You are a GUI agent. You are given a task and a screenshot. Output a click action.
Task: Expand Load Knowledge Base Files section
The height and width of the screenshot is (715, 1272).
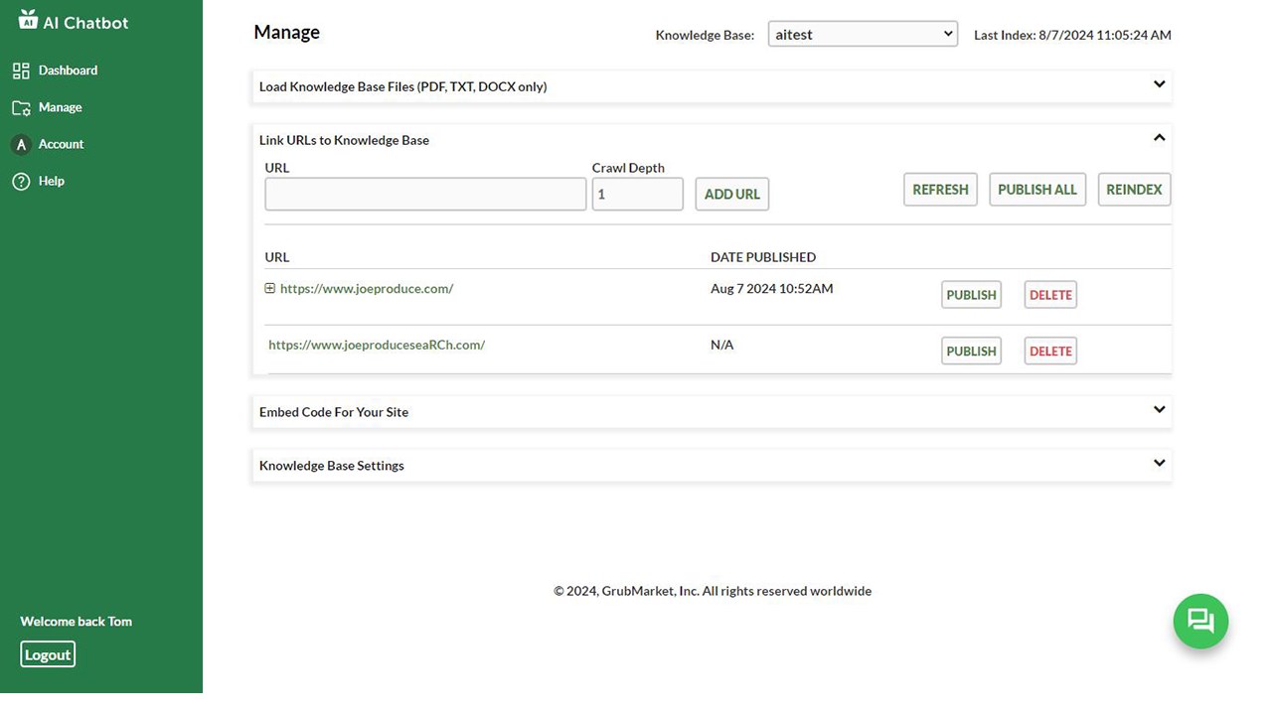click(x=1159, y=84)
